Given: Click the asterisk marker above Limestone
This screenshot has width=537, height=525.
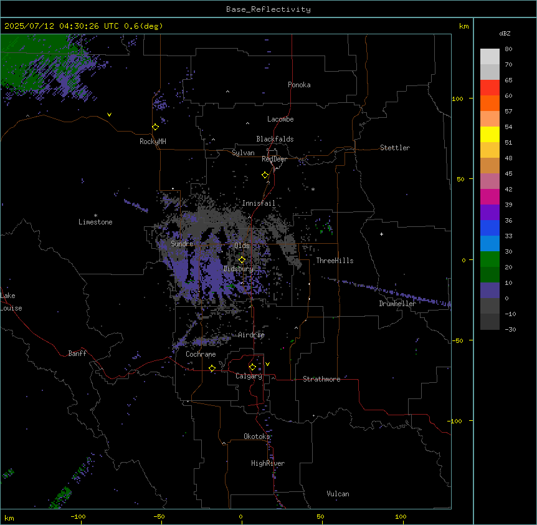Looking at the screenshot, I should pyautogui.click(x=95, y=216).
